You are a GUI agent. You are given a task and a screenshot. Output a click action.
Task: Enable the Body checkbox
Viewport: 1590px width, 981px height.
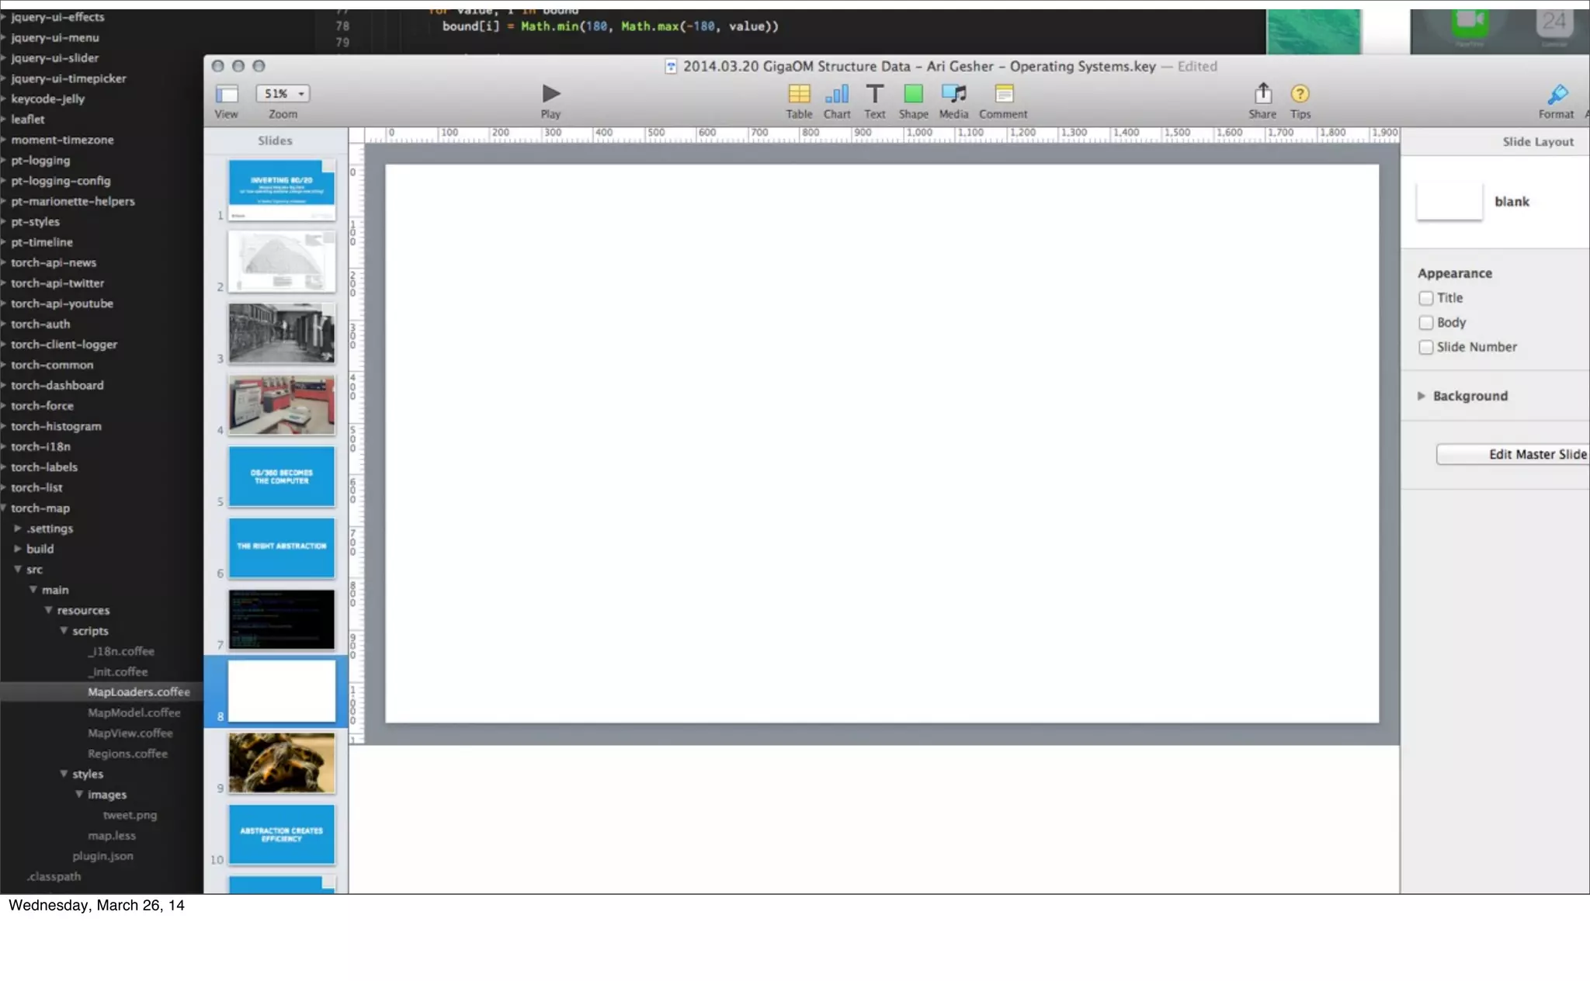tap(1425, 323)
